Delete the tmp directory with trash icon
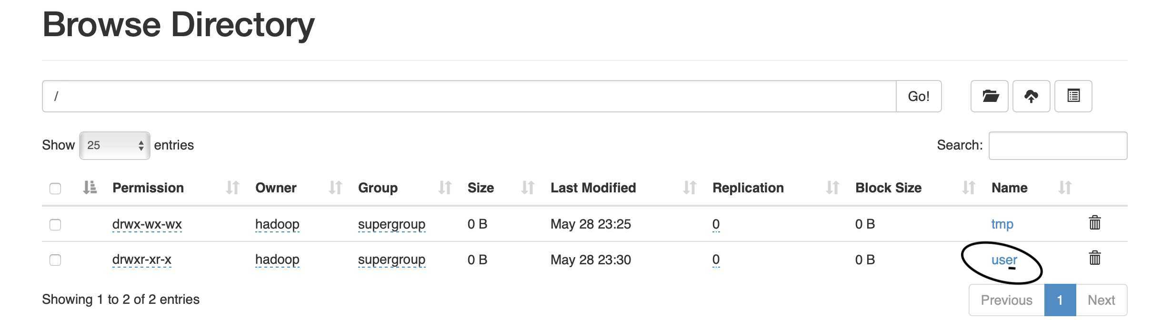1162x320 pixels. [x=1095, y=222]
